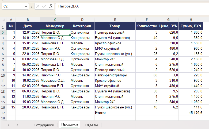Image resolution: width=209 pixels, height=129 pixels.
Task: Select the quantity cell 60
Action: 147,75
